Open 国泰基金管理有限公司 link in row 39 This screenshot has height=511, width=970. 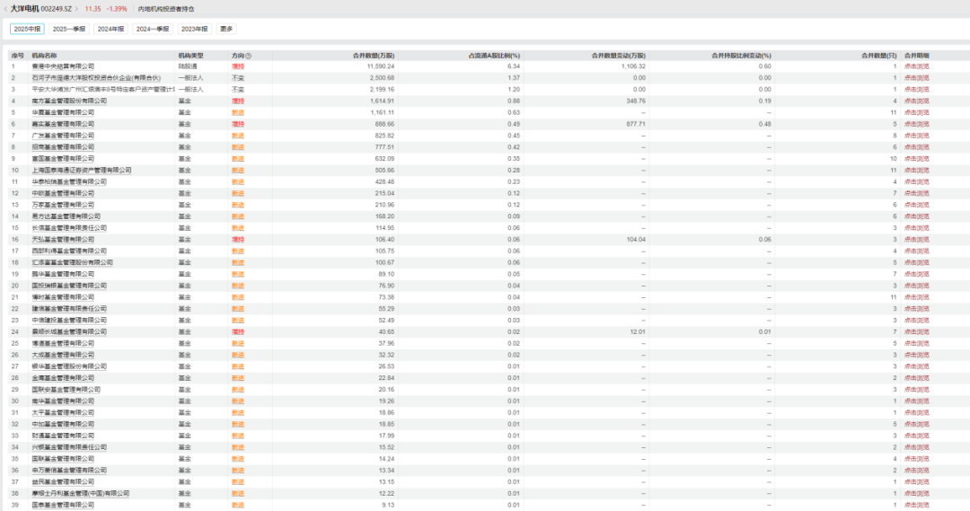click(x=63, y=506)
